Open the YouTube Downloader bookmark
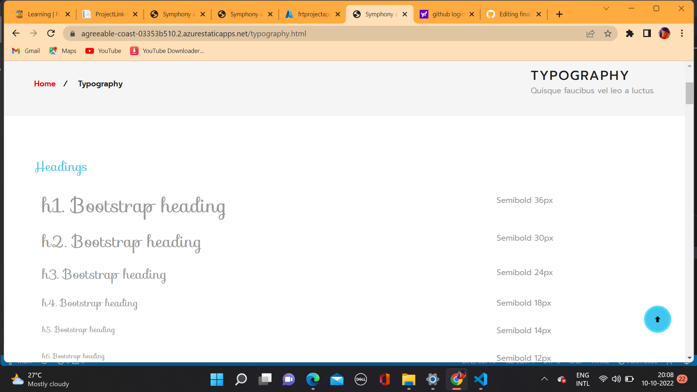 (x=167, y=51)
